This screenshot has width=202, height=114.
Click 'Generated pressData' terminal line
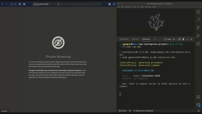(141, 63)
